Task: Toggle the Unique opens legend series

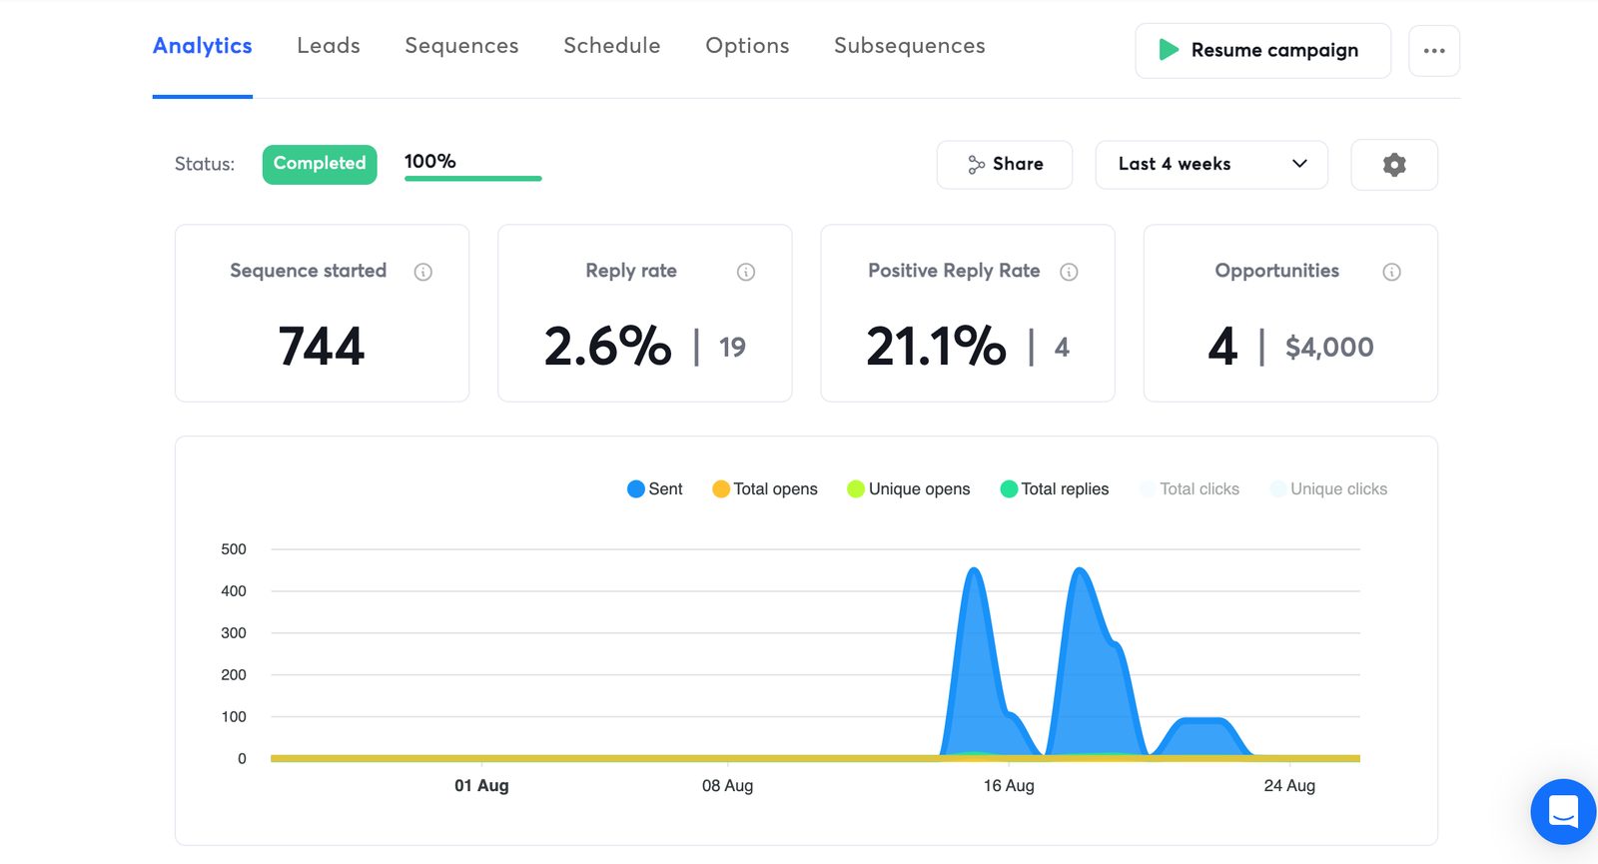Action: pos(908,488)
